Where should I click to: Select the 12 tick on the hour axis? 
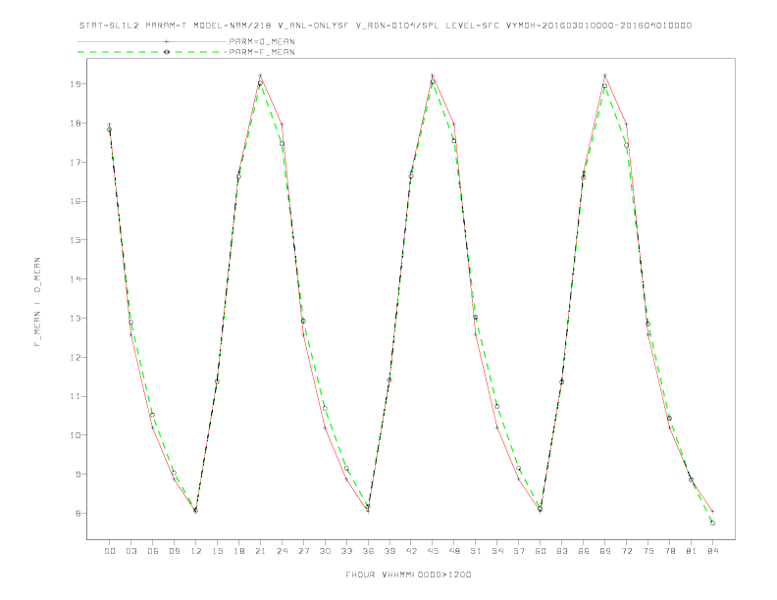[196, 551]
